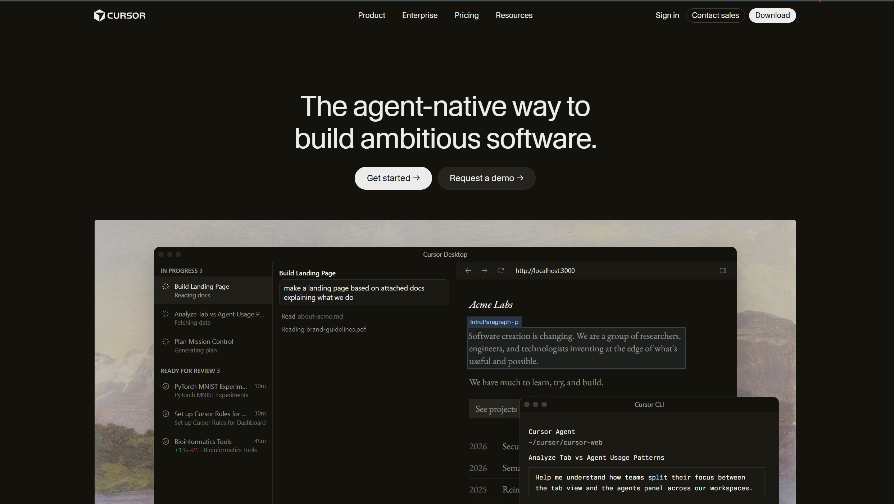The width and height of the screenshot is (894, 504).
Task: Click the Acme Labs heading in preview
Action: 491,305
